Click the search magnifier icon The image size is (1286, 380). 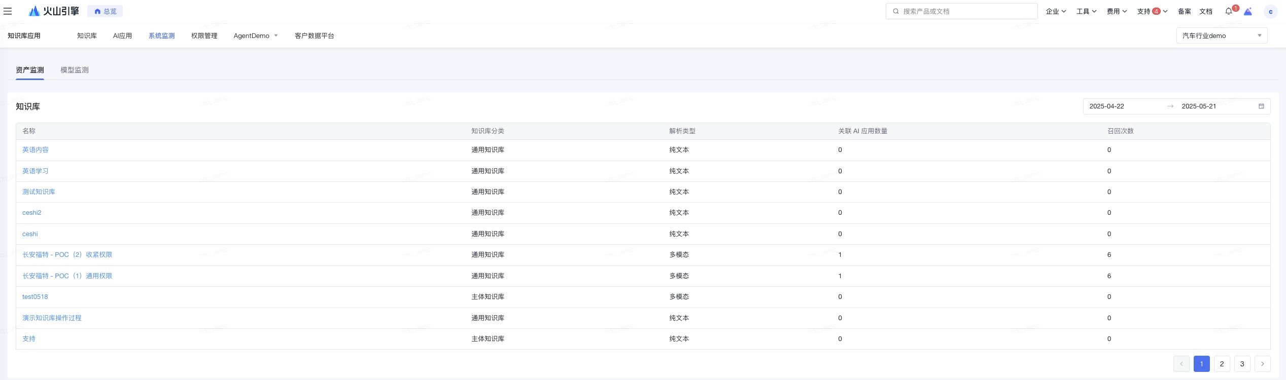point(896,11)
